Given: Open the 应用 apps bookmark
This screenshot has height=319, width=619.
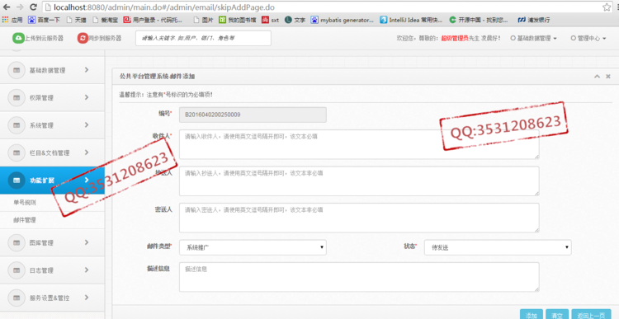Looking at the screenshot, I should [12, 20].
